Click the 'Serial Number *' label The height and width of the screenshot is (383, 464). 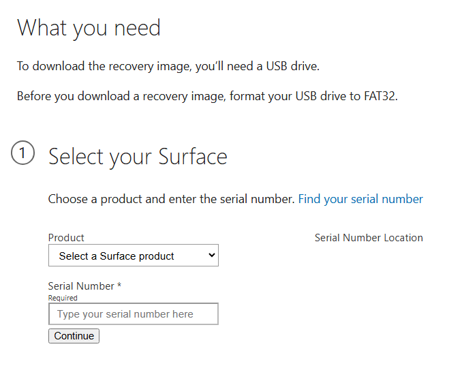coord(84,286)
